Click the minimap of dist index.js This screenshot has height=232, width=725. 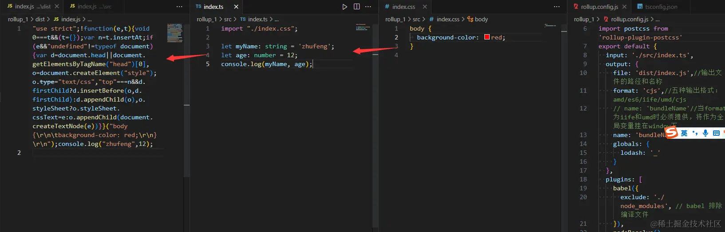174,33
